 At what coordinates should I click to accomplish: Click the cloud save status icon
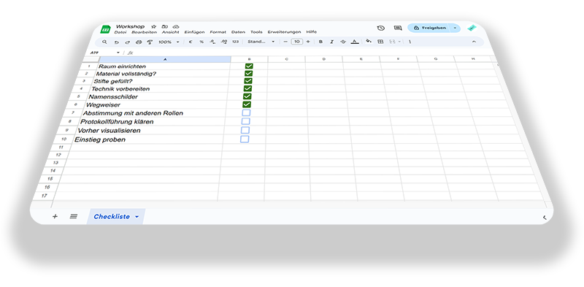(176, 27)
